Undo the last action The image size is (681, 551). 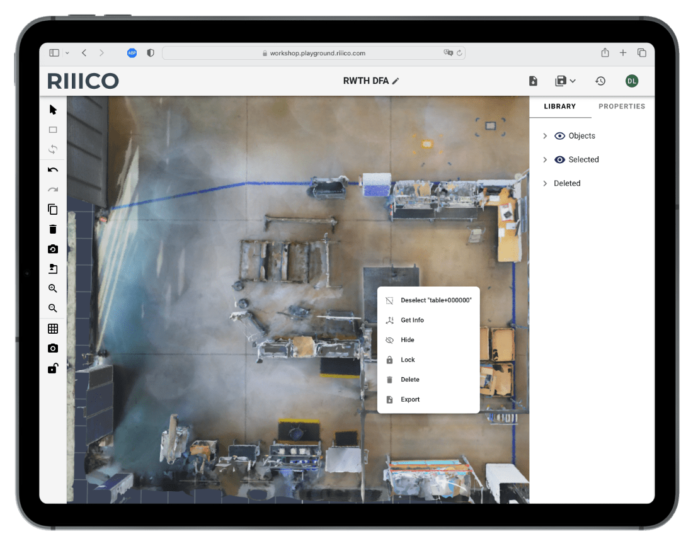(53, 170)
